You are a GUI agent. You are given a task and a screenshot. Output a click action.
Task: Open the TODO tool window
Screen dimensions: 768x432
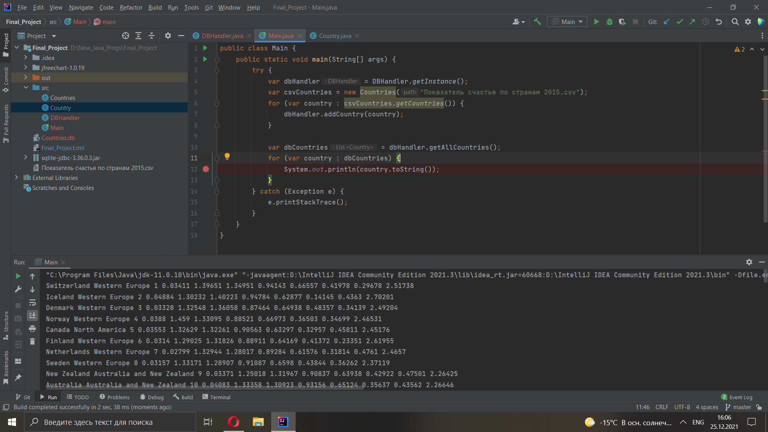tap(78, 397)
